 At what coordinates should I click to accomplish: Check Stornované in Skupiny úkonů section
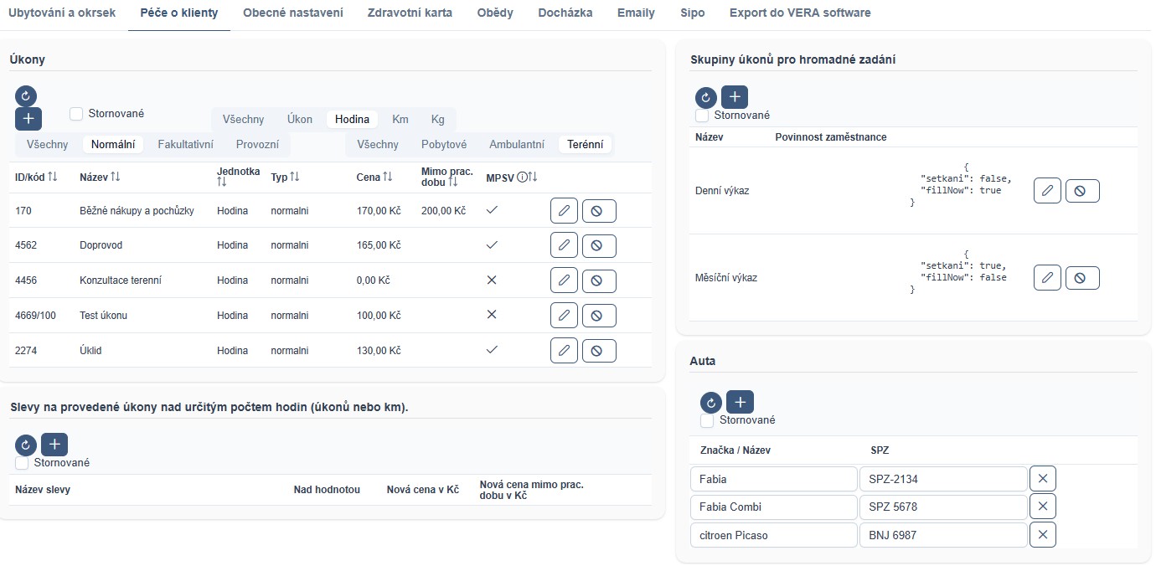click(702, 116)
